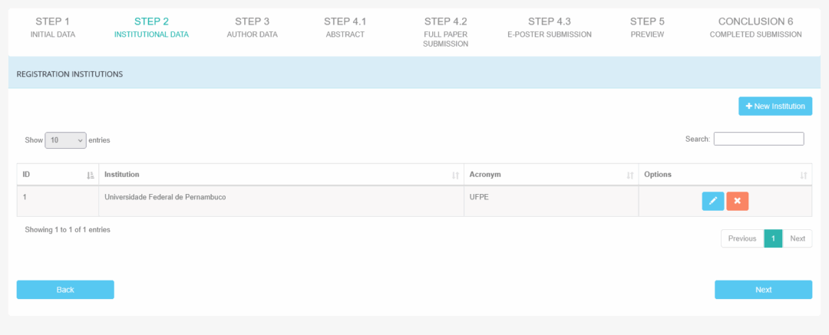
Task: Open Step 3 Author Data tab
Action: coord(252,28)
